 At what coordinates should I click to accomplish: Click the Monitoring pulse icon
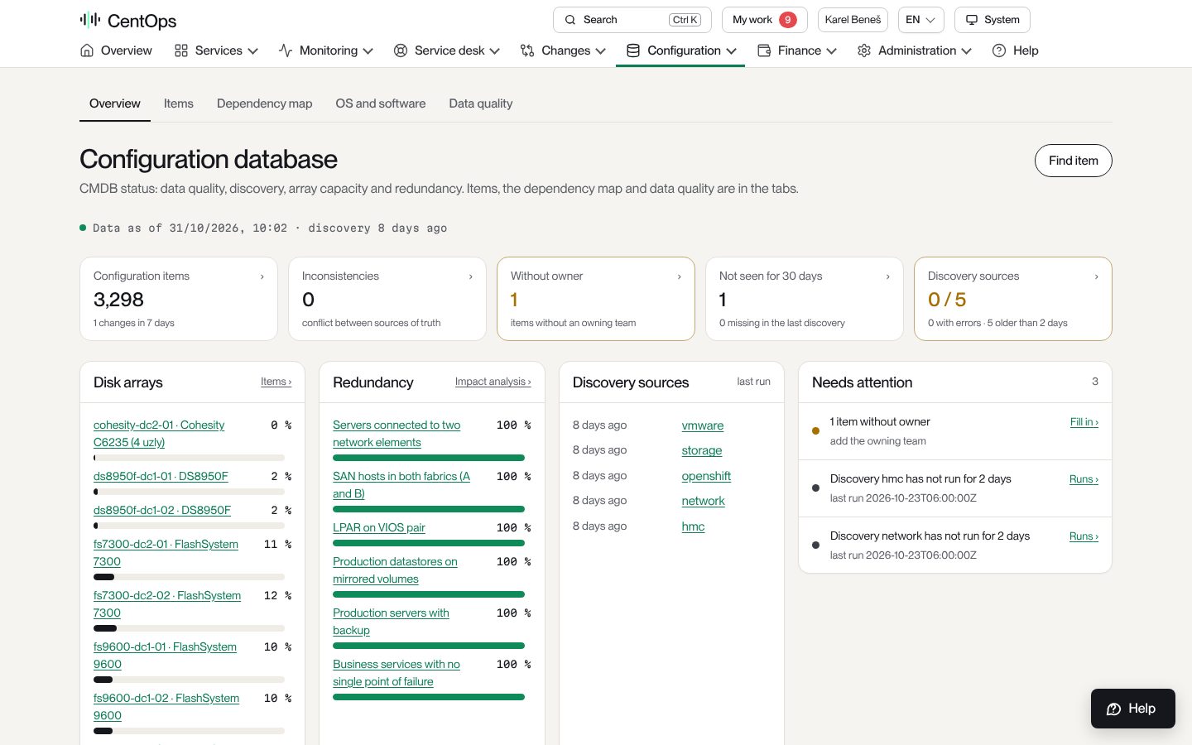click(286, 50)
